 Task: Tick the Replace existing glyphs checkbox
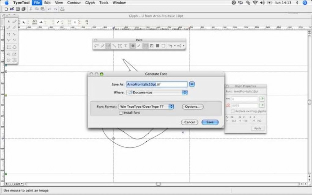point(232,111)
